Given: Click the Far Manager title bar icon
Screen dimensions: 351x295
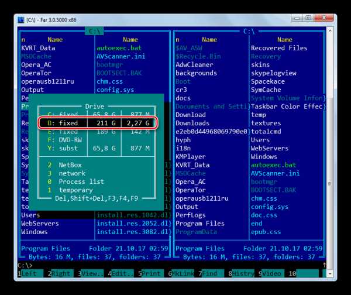Looking at the screenshot, I should point(20,20).
